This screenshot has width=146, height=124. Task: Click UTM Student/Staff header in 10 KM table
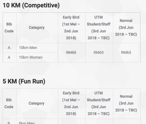pos(99,28)
